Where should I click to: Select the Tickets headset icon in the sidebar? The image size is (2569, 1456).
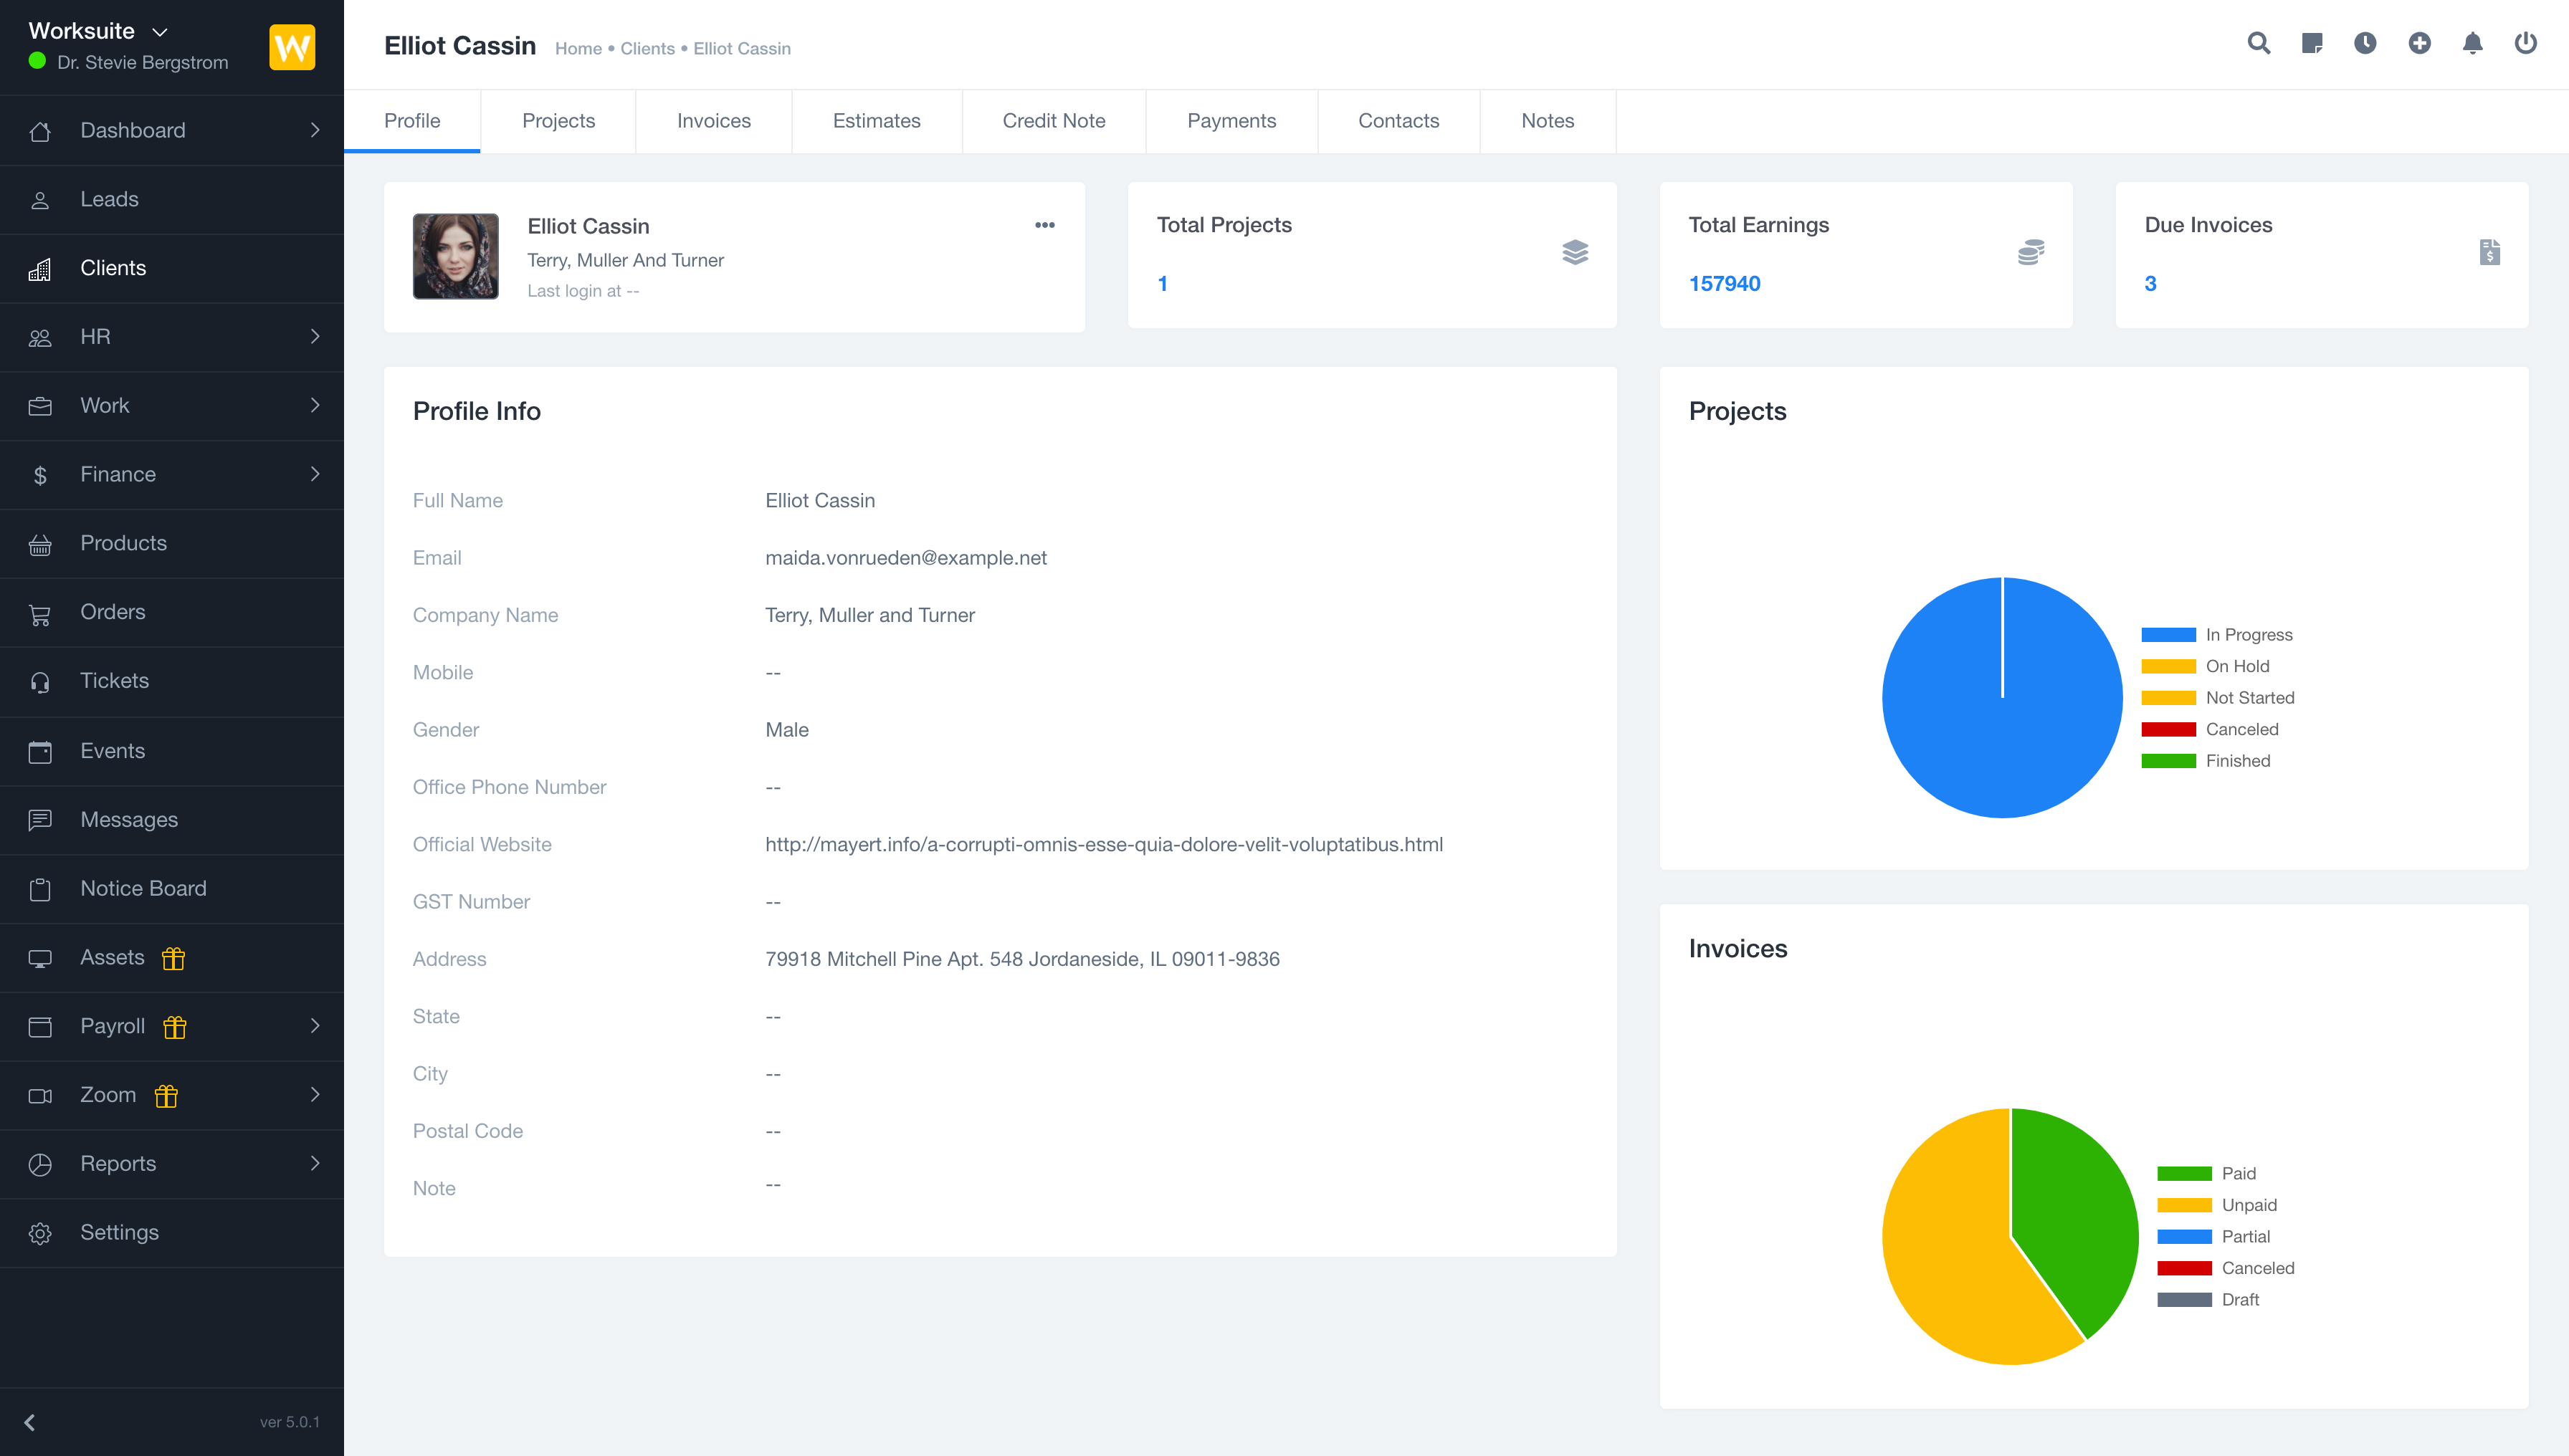pyautogui.click(x=40, y=681)
